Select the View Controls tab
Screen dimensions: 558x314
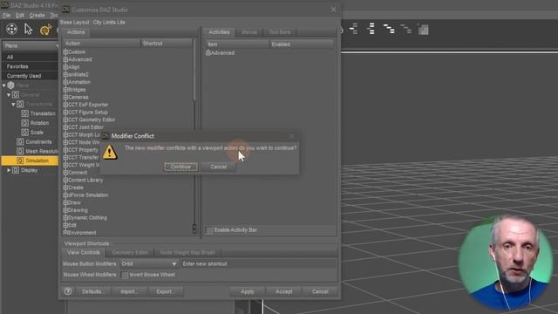[x=84, y=252]
